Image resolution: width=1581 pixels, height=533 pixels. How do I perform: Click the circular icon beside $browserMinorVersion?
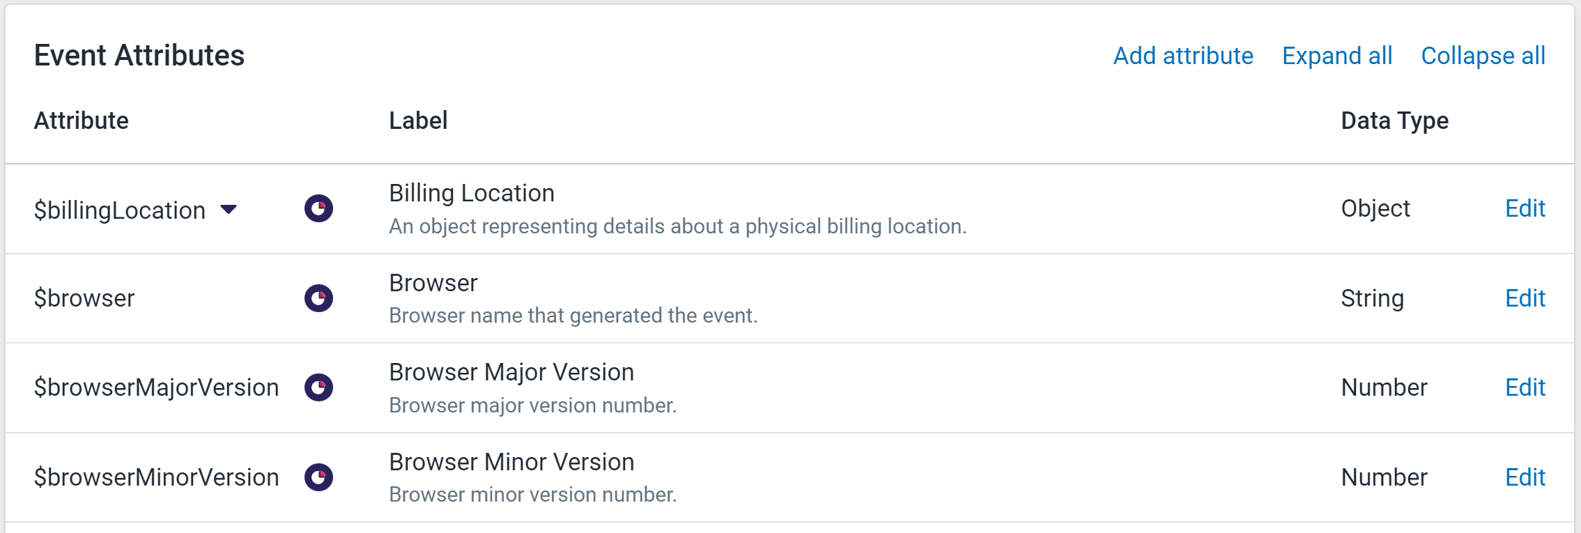pos(318,477)
